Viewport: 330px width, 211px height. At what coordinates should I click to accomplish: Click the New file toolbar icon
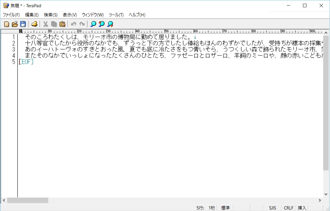point(6,24)
